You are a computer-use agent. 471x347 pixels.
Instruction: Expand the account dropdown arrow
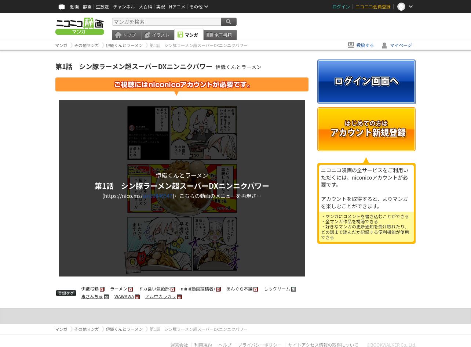(x=411, y=7)
